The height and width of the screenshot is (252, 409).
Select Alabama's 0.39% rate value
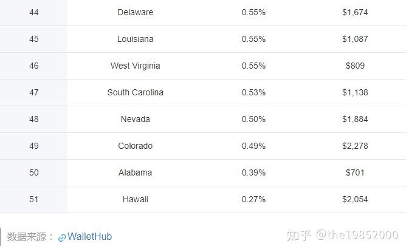click(x=253, y=172)
